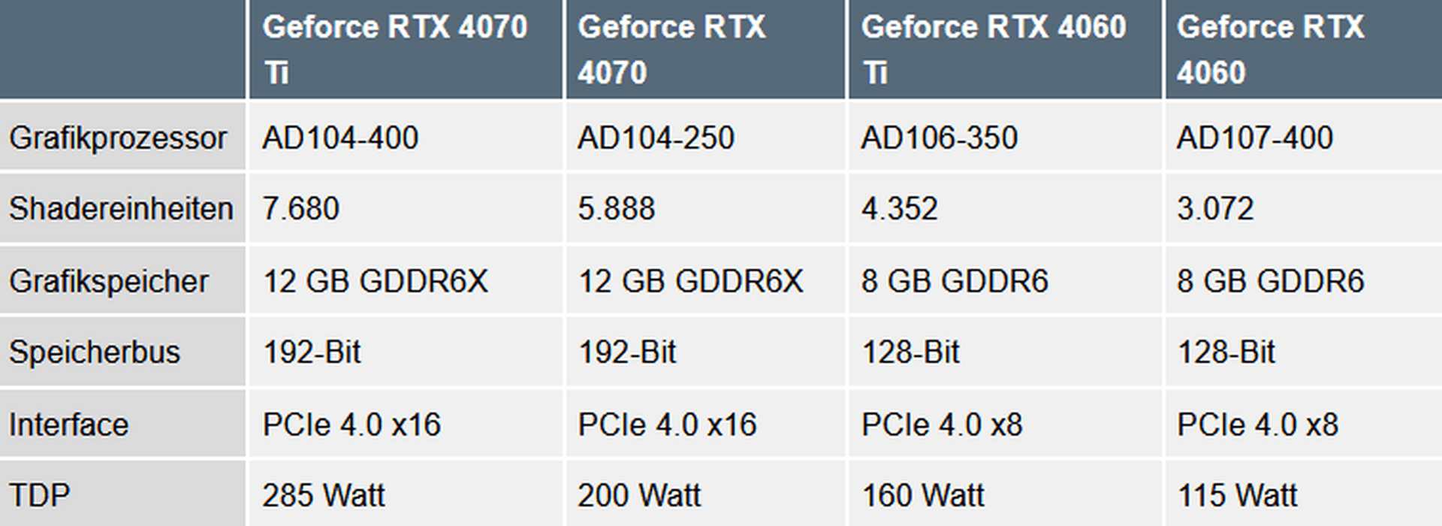Click the Interface row label

pos(69,425)
